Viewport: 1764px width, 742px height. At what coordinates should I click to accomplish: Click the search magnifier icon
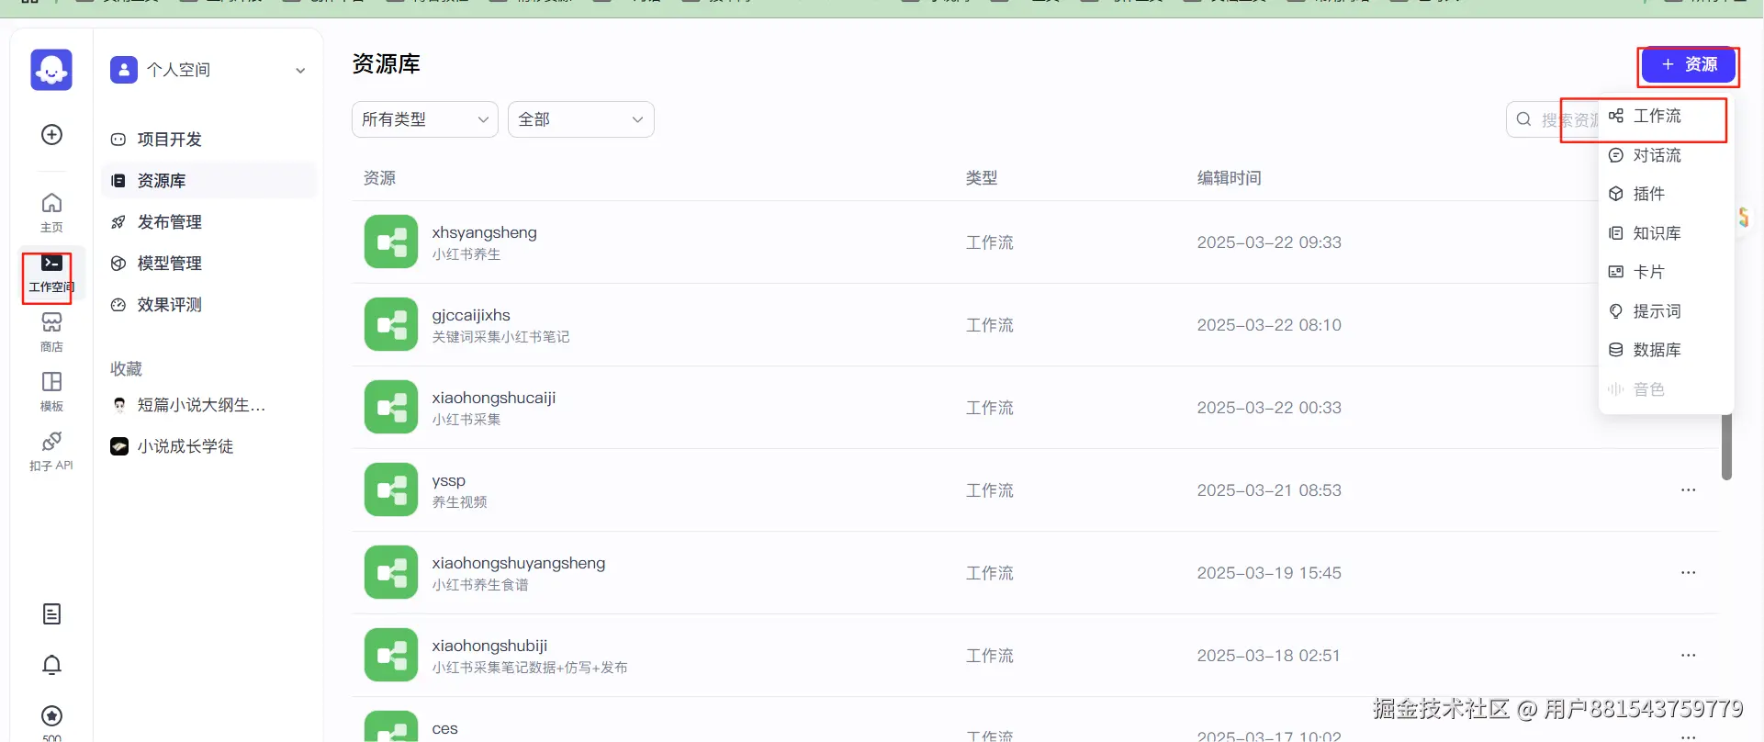[1524, 119]
